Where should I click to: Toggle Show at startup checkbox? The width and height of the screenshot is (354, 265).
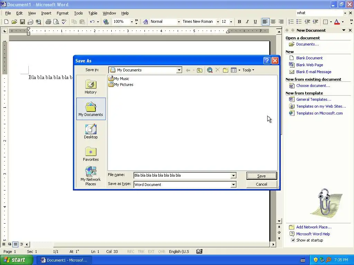coord(293,240)
